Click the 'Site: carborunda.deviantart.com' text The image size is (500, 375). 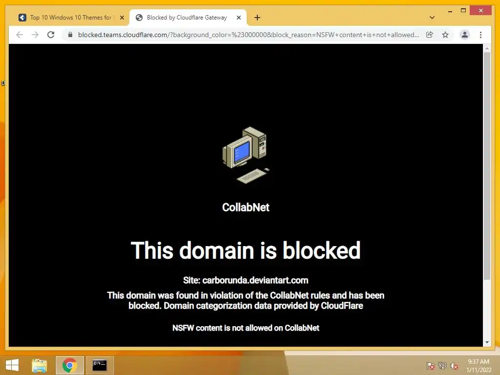click(246, 280)
